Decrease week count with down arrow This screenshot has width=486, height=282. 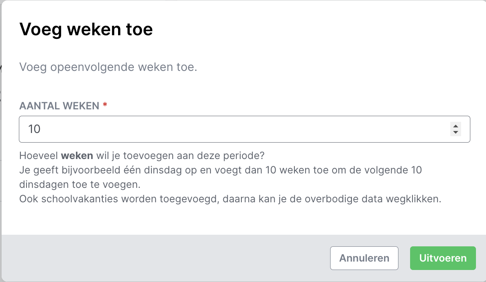coord(455,132)
